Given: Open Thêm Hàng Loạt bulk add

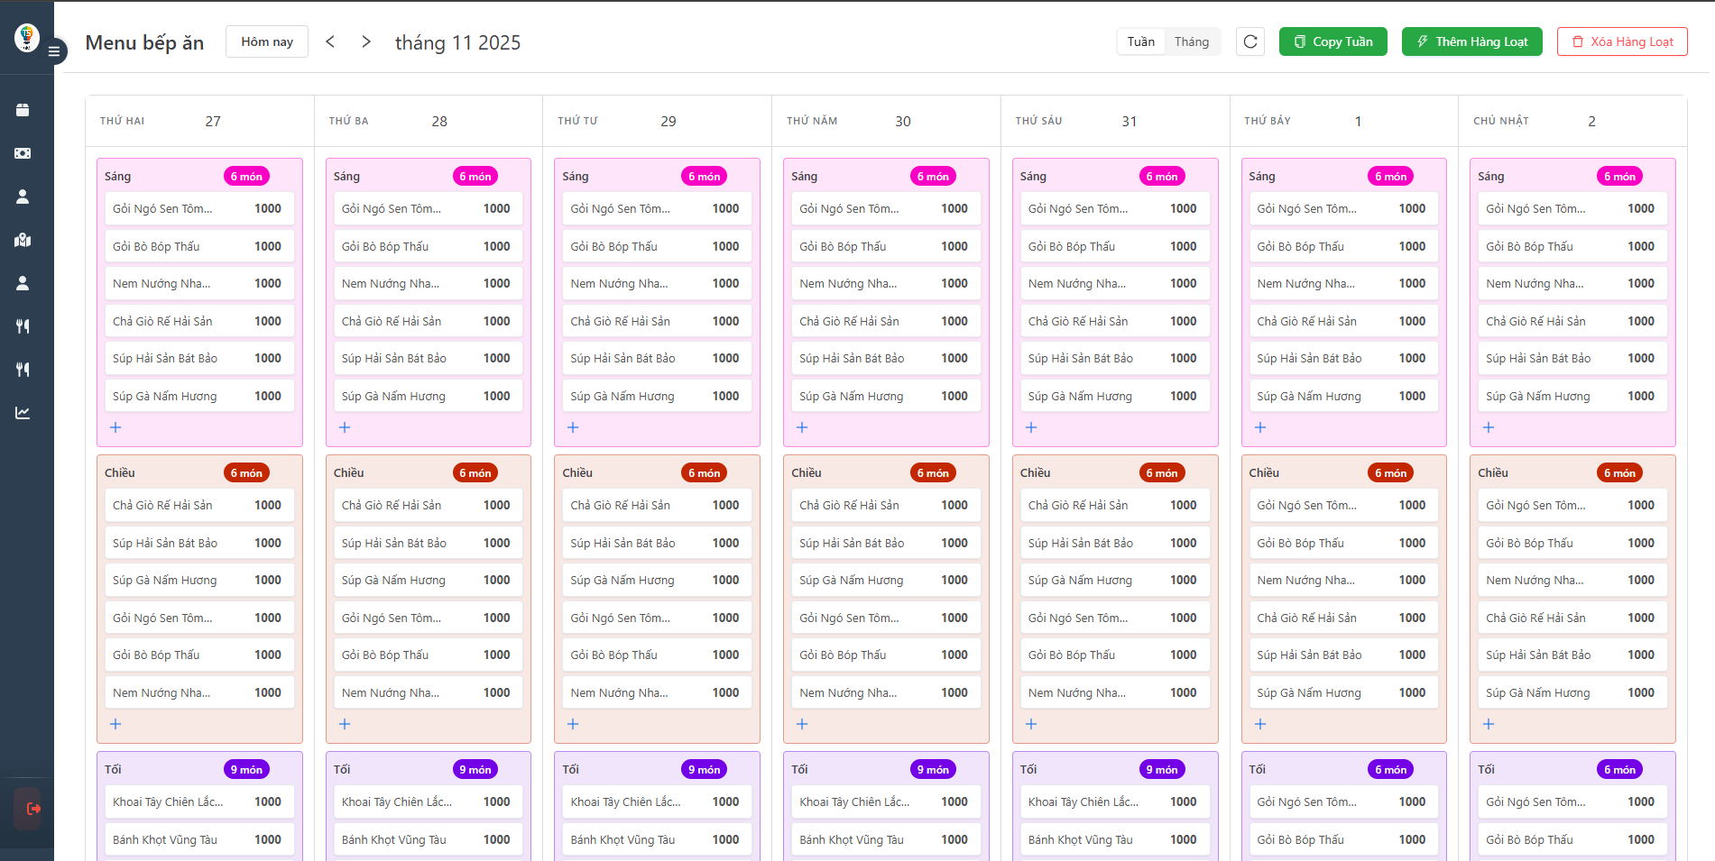Looking at the screenshot, I should [x=1471, y=41].
